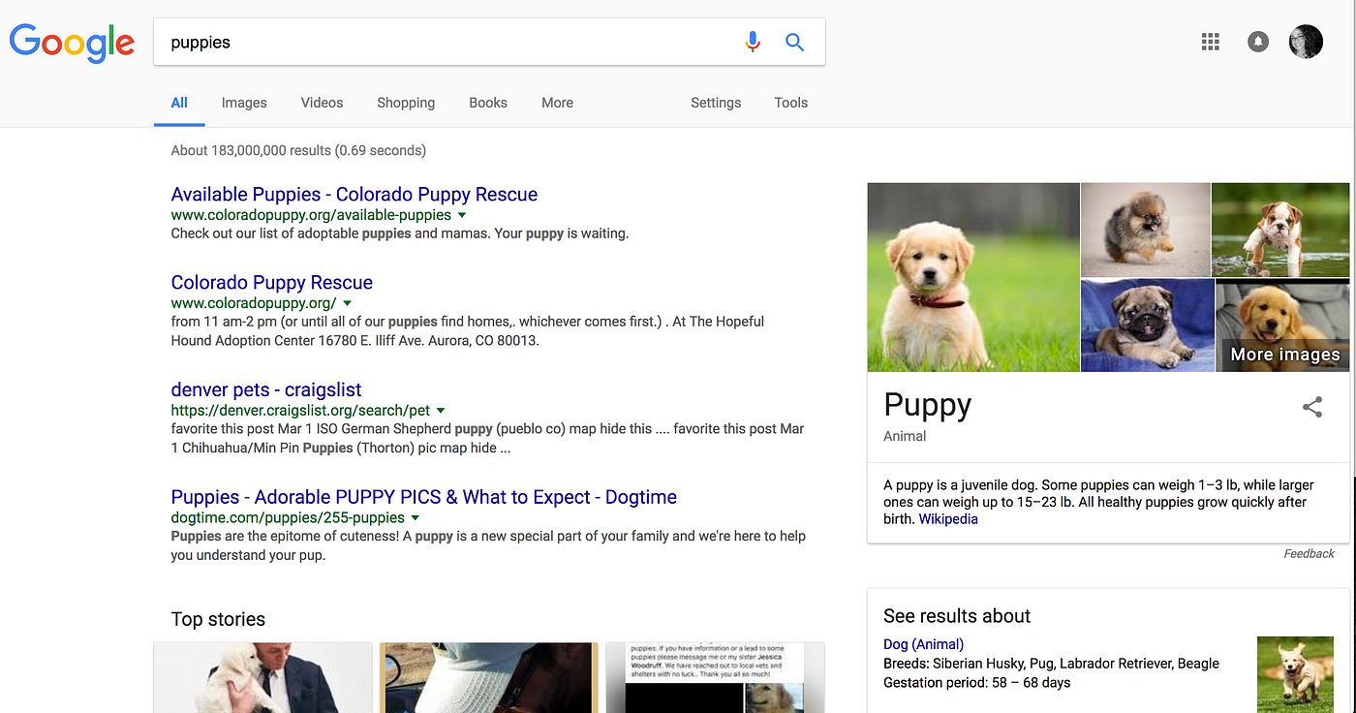Share the Puppy knowledge panel
Image resolution: width=1356 pixels, height=713 pixels.
pyautogui.click(x=1312, y=407)
